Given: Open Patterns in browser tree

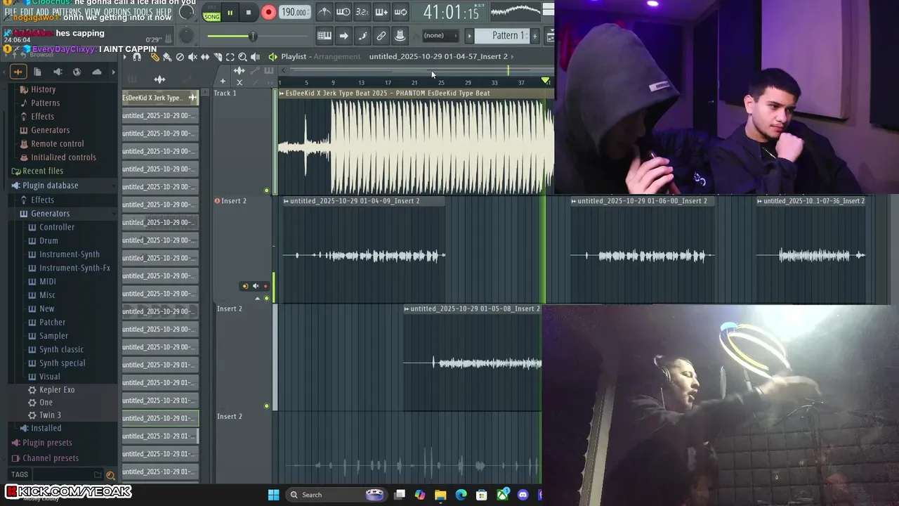Looking at the screenshot, I should tap(45, 103).
